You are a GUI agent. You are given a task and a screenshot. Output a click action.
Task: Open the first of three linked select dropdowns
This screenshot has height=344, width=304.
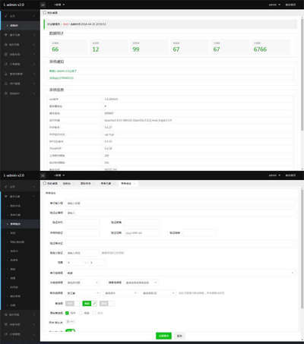(84, 293)
